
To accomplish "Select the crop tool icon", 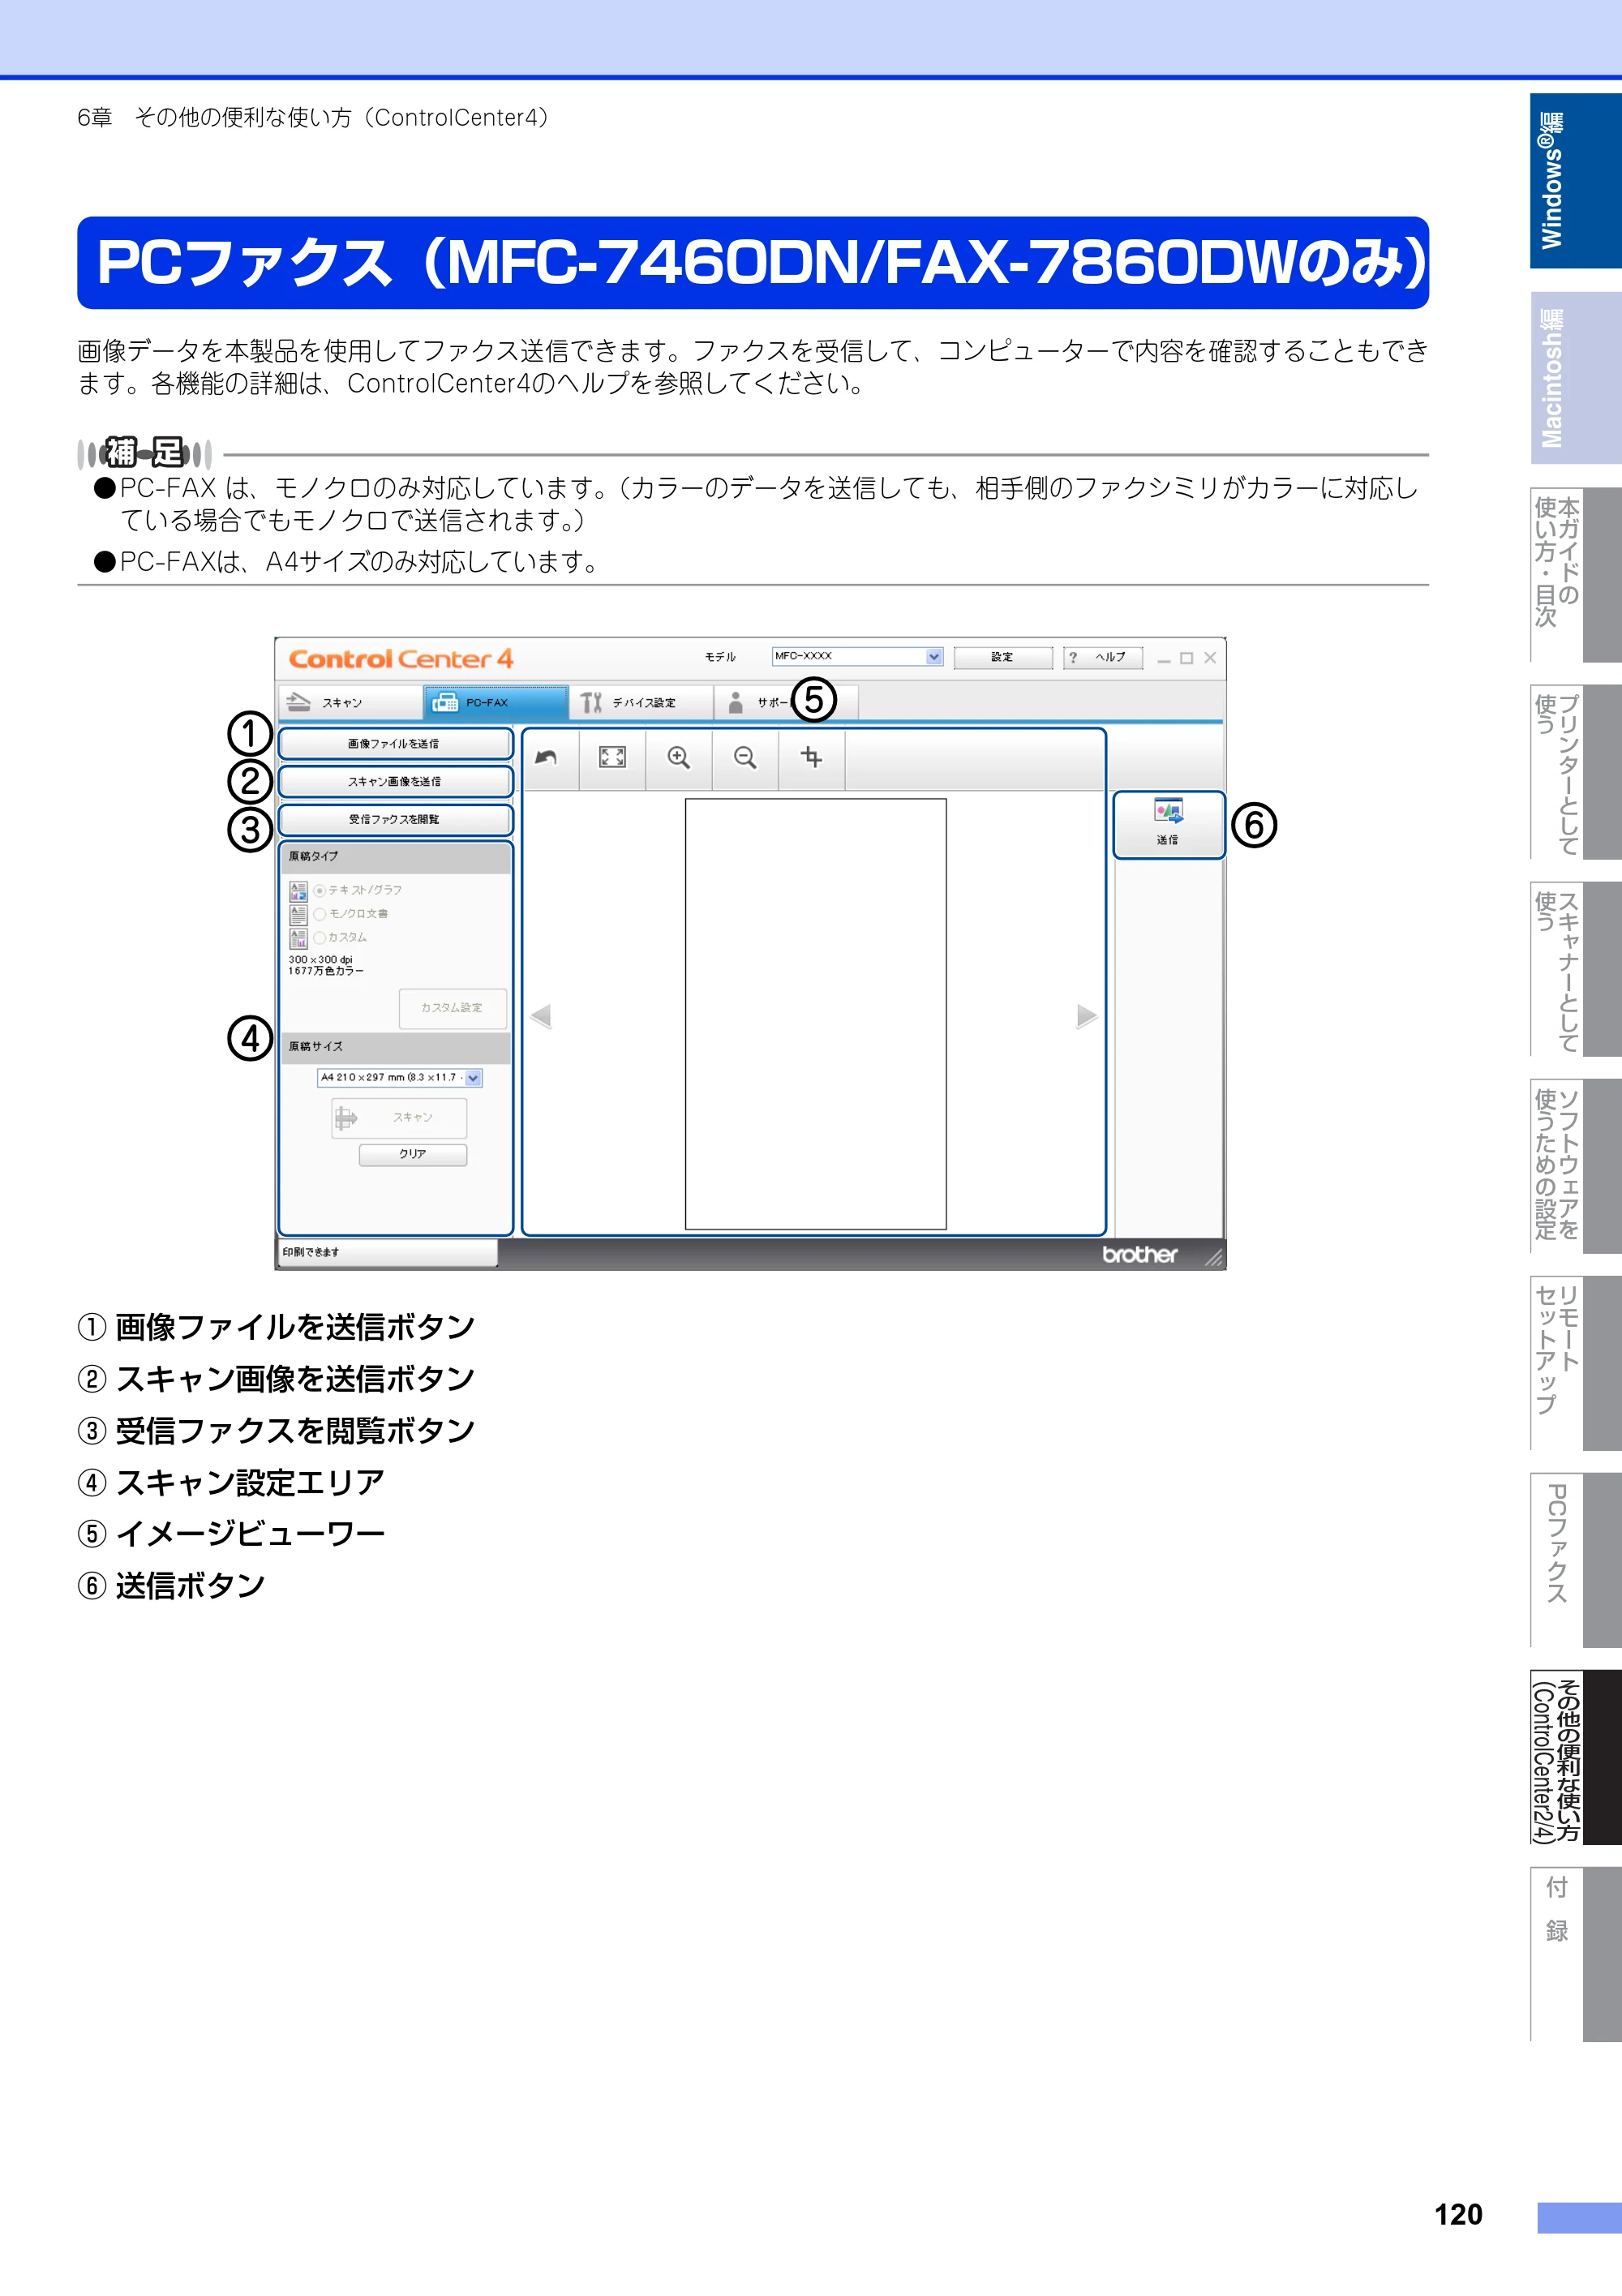I will [812, 758].
